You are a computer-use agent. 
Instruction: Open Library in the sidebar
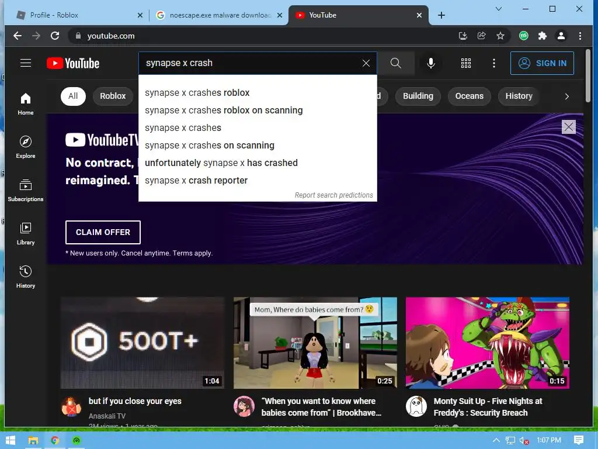coord(26,234)
